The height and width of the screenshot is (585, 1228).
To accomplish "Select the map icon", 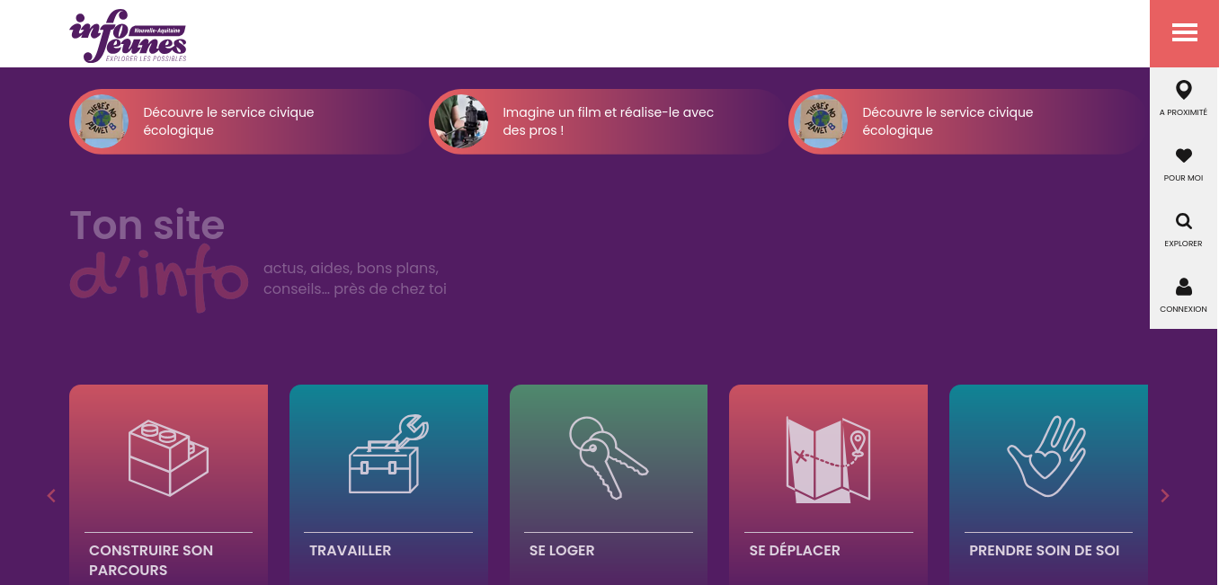I will tap(828, 458).
